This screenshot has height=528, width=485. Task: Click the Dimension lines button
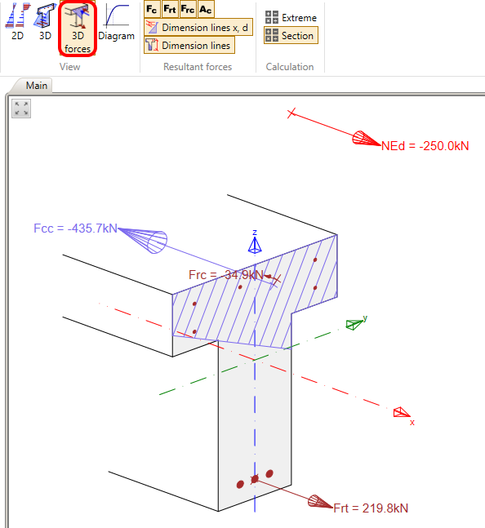189,45
